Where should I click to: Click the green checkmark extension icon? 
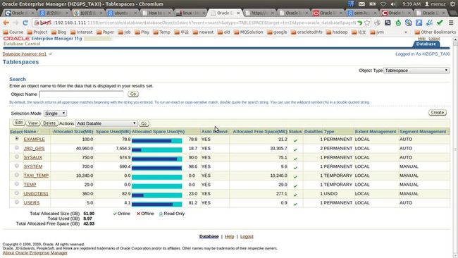[x=440, y=23]
